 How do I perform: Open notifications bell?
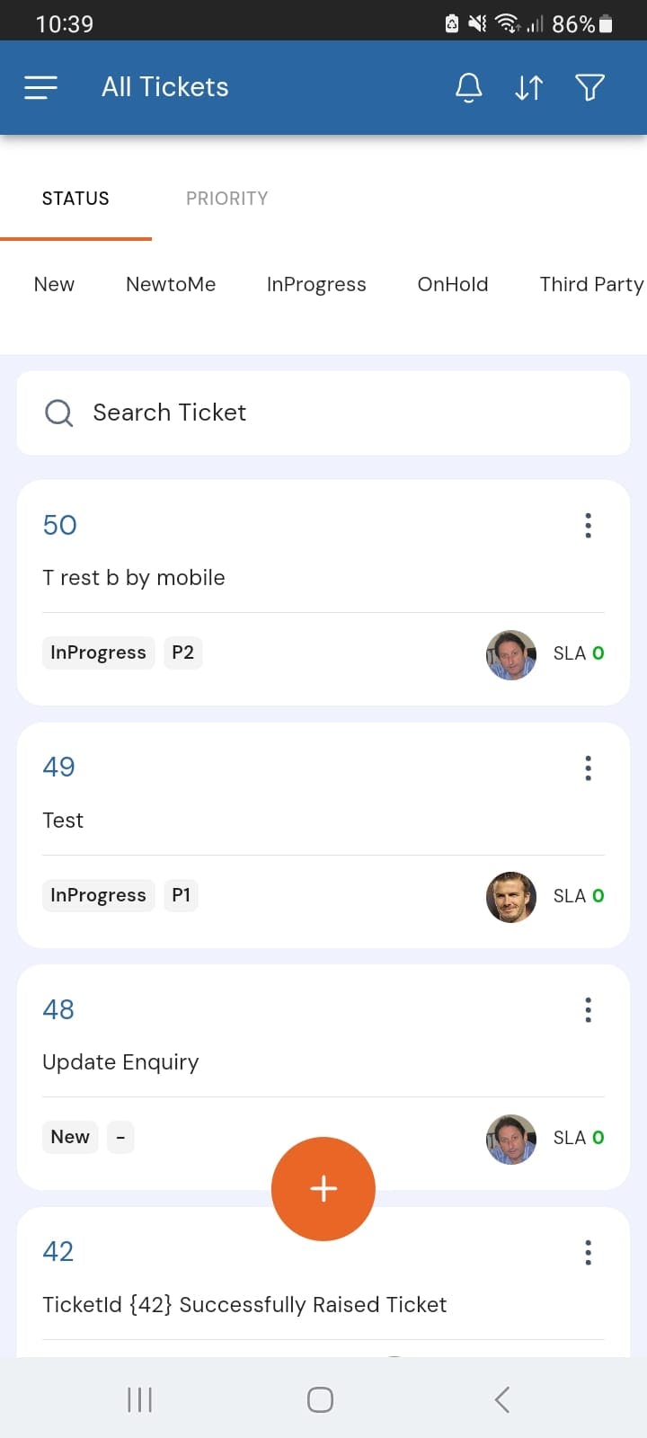click(469, 87)
